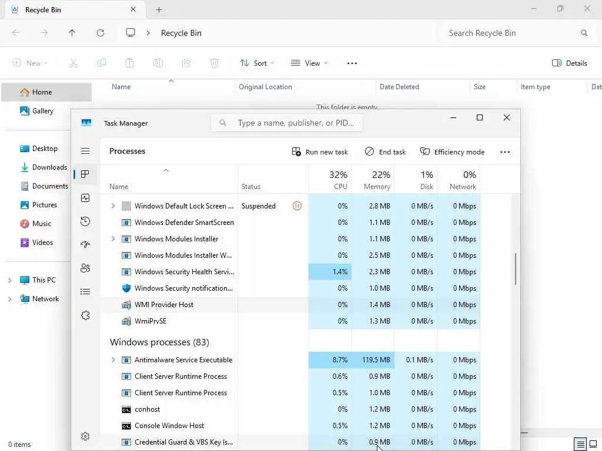Expand address bar chevron before Recycle Bin
The image size is (602, 451).
click(x=148, y=33)
